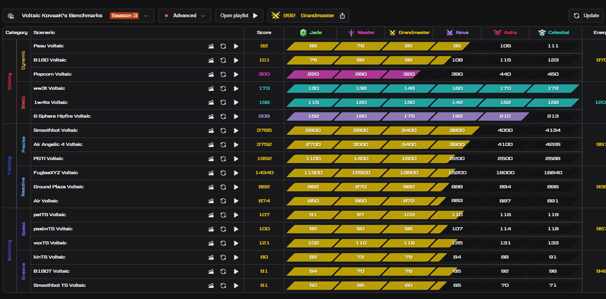Refresh the FuglaaXYZ Voltaic score
This screenshot has height=299, width=606.
pyautogui.click(x=223, y=173)
